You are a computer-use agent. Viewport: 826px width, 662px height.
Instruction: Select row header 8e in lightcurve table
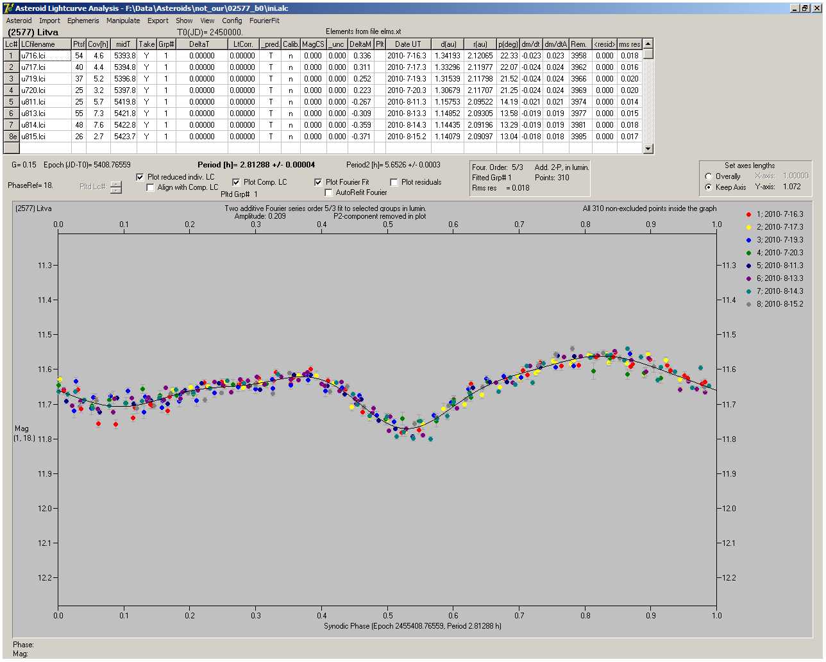click(x=11, y=137)
